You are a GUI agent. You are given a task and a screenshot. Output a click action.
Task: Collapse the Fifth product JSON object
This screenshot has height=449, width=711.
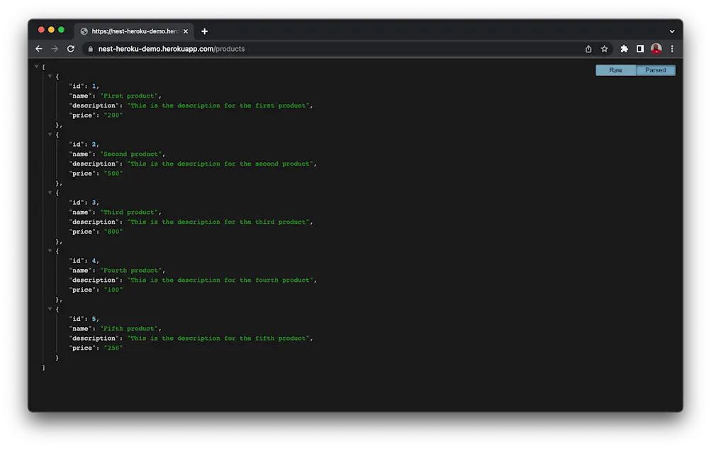[x=50, y=308]
